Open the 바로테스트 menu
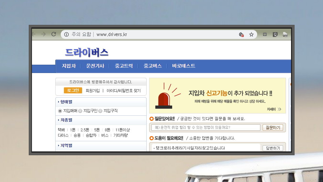 [x=183, y=66]
